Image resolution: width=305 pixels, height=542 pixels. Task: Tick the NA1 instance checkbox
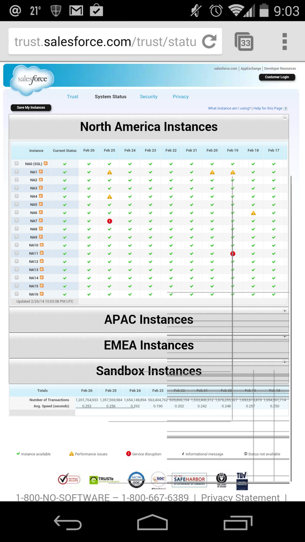(x=17, y=171)
